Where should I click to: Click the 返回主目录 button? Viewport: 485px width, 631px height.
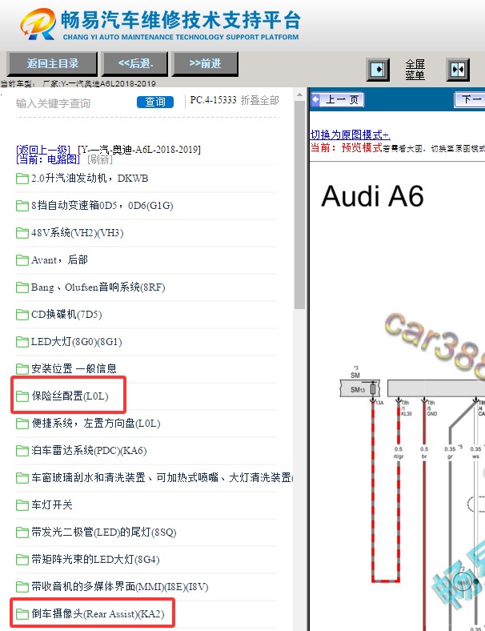click(52, 63)
